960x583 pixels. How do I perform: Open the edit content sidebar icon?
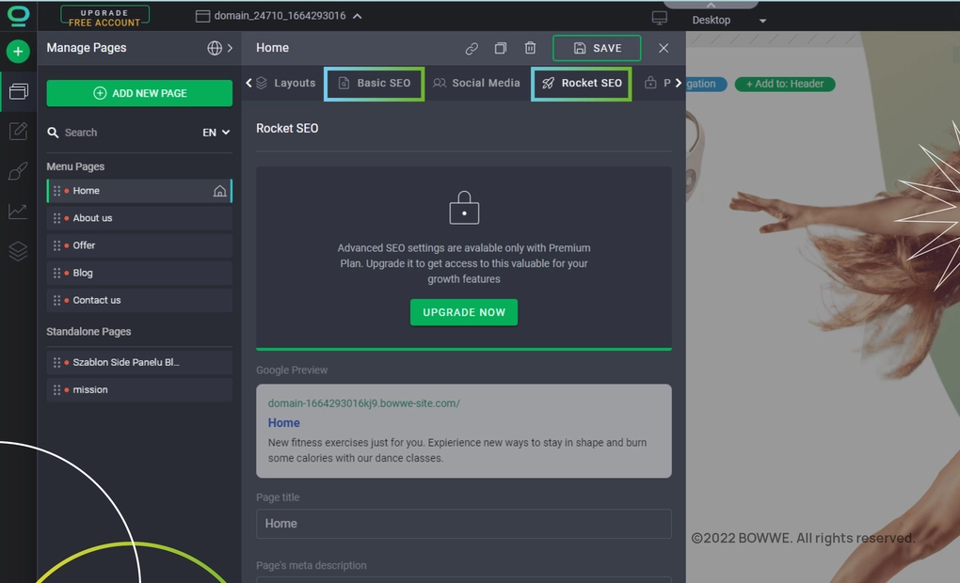(x=18, y=131)
